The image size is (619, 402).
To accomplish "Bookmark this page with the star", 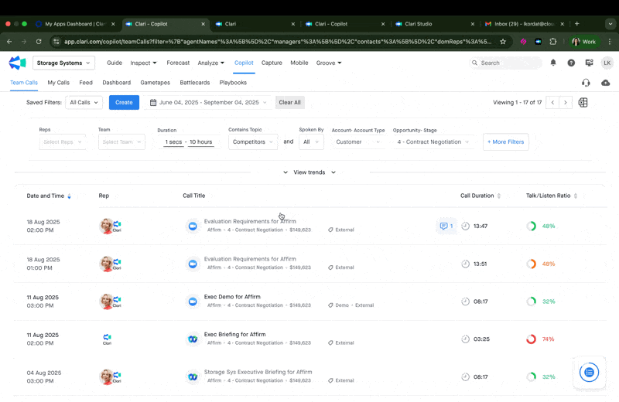I will coord(502,42).
